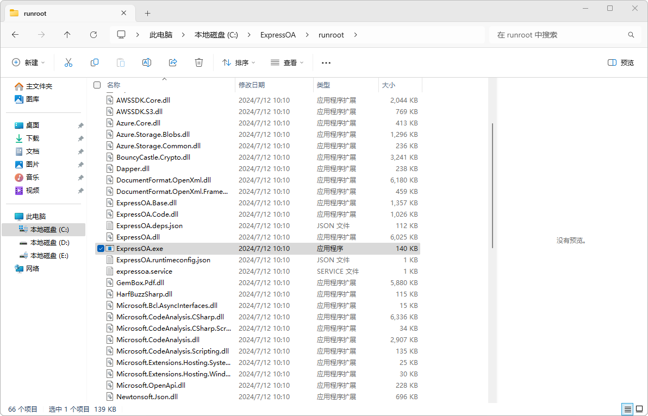648x416 pixels.
Task: Open a new tab with plus button
Action: click(147, 13)
